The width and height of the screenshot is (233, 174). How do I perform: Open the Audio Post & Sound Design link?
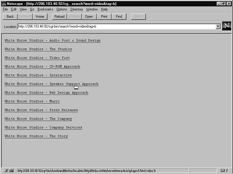pyautogui.click(x=52, y=41)
